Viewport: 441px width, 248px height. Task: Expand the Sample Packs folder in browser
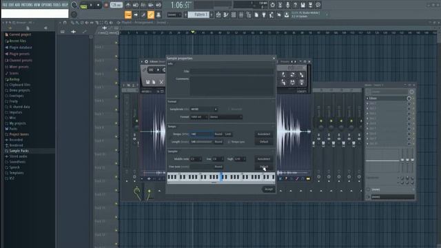19,151
